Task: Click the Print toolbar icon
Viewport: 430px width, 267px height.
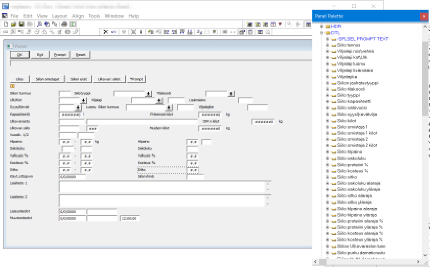Action: point(64,24)
